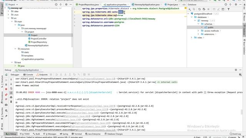The width and height of the screenshot is (246, 138).
Task: Open debug panel gear settings on right
Action: coord(236,70)
